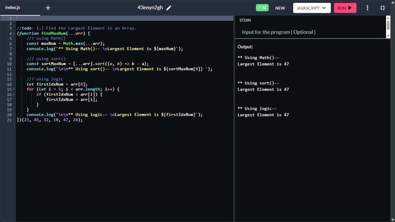The width and height of the screenshot is (395, 222).
Task: Click line number 1 in gutter
Action: pos(10,18)
